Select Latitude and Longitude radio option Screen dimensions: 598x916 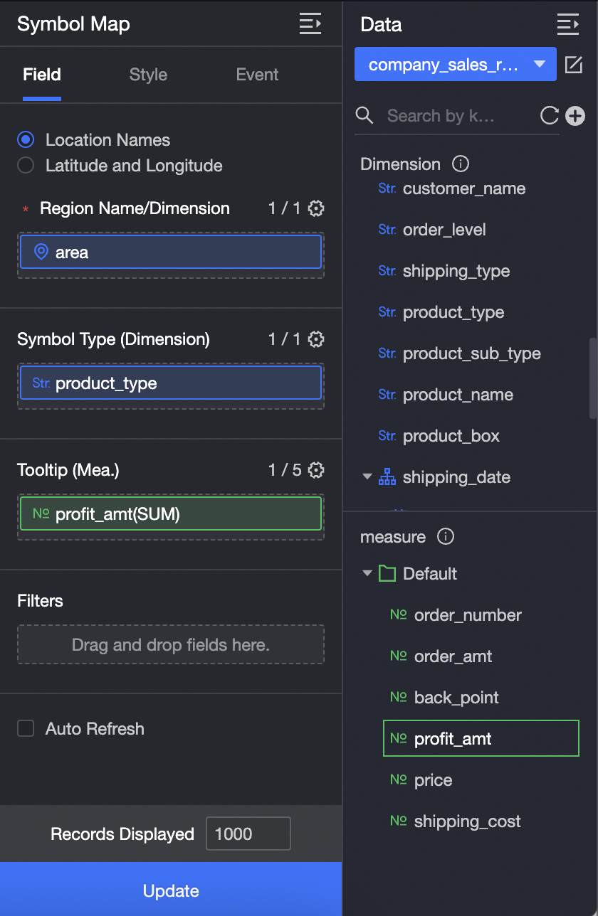26,166
